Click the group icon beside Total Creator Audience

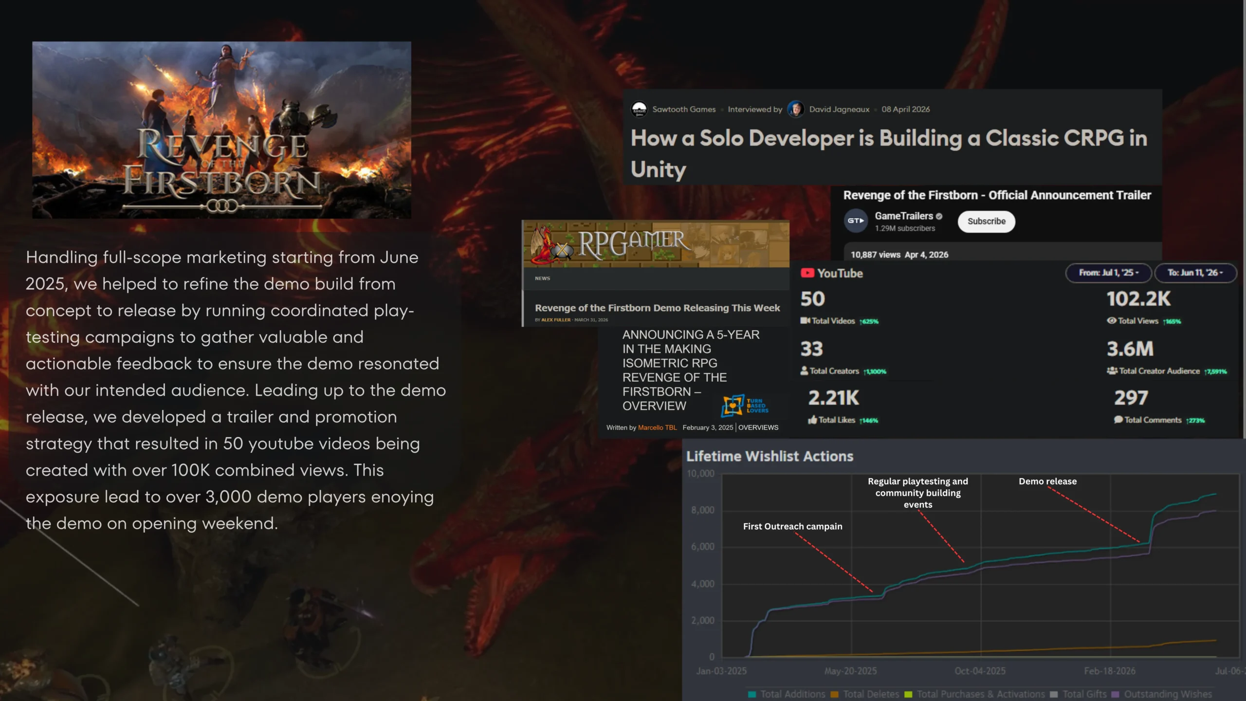[1112, 371]
